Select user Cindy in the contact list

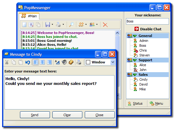tap(144, 79)
